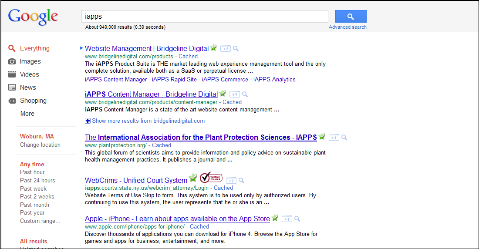The image size is (479, 249).
Task: Show more results from bridgelinedigital.com
Action: point(148,121)
